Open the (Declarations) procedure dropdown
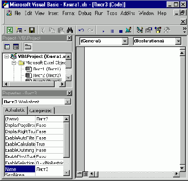This screenshot has height=181, width=188. 178,41
